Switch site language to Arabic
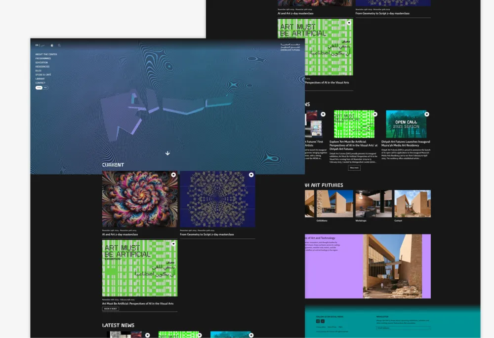494x338 pixels. (42, 45)
